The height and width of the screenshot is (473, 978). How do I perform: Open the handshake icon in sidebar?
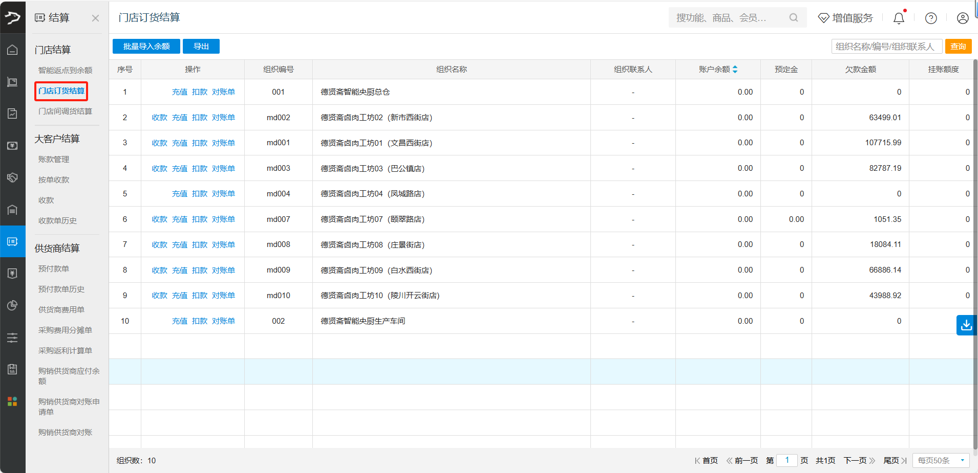(x=12, y=177)
